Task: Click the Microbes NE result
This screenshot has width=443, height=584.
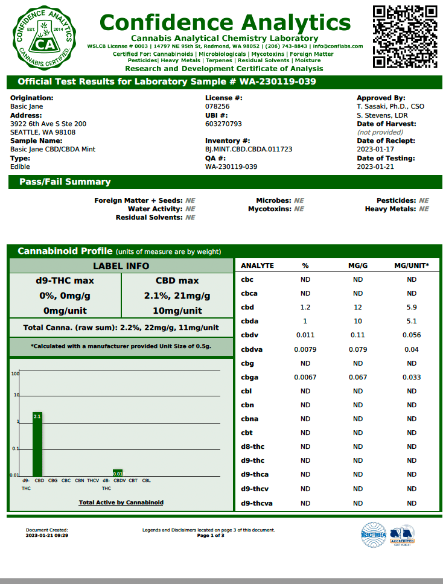Action: [x=299, y=200]
